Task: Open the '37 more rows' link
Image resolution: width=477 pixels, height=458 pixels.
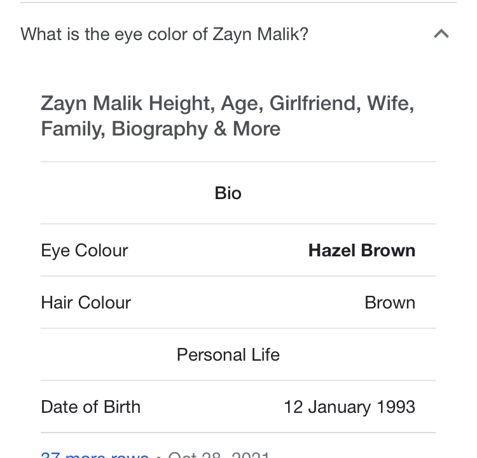Action: pos(95,455)
